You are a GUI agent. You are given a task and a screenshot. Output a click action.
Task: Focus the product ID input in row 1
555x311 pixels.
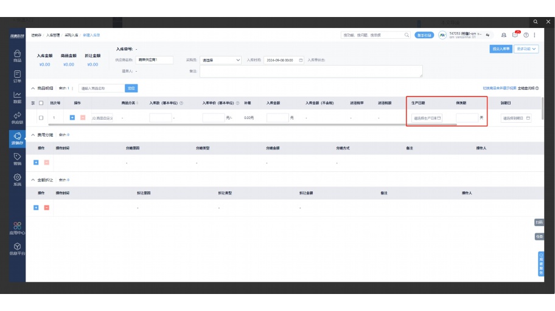(x=102, y=118)
